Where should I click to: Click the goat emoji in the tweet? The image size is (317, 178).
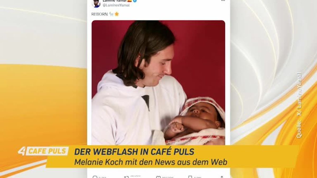point(111,14)
